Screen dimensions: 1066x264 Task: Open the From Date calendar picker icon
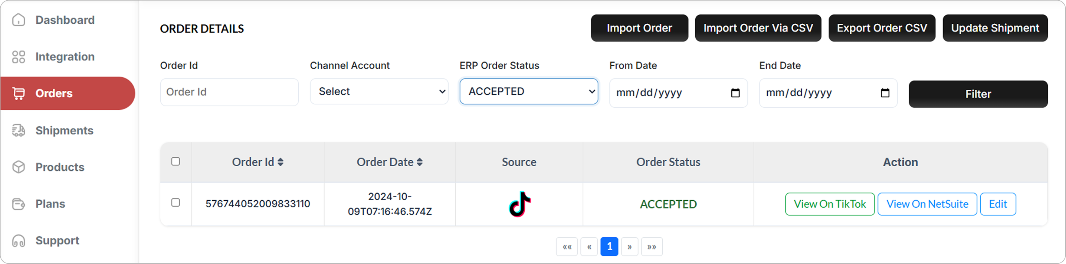click(735, 93)
